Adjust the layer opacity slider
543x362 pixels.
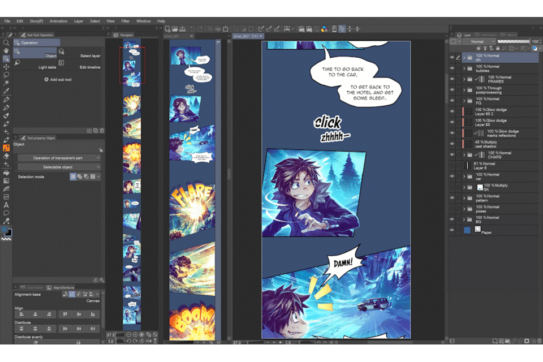pyautogui.click(x=514, y=41)
